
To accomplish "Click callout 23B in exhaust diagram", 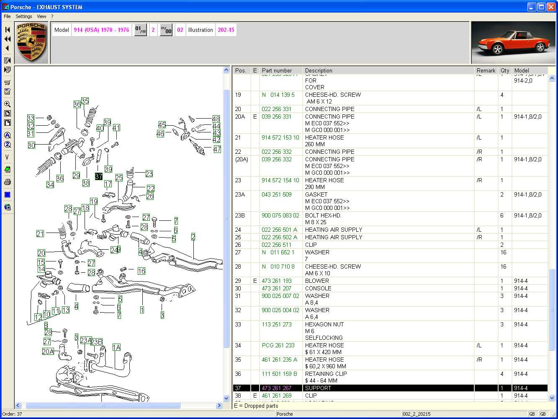I will tap(97, 342).
